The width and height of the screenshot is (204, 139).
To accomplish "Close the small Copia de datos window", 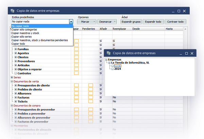I will tap(193, 53).
